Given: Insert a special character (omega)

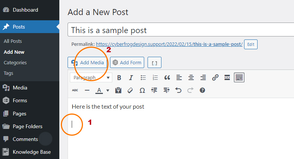Looking at the screenshot, I should (x=142, y=90).
